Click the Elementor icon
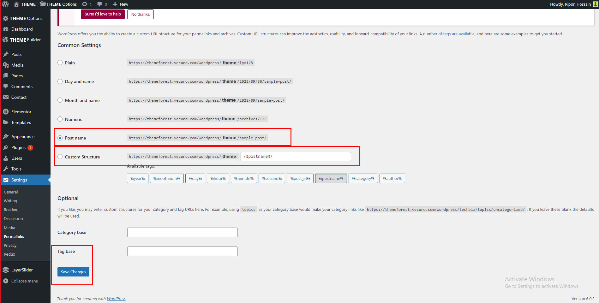 [x=6, y=112]
